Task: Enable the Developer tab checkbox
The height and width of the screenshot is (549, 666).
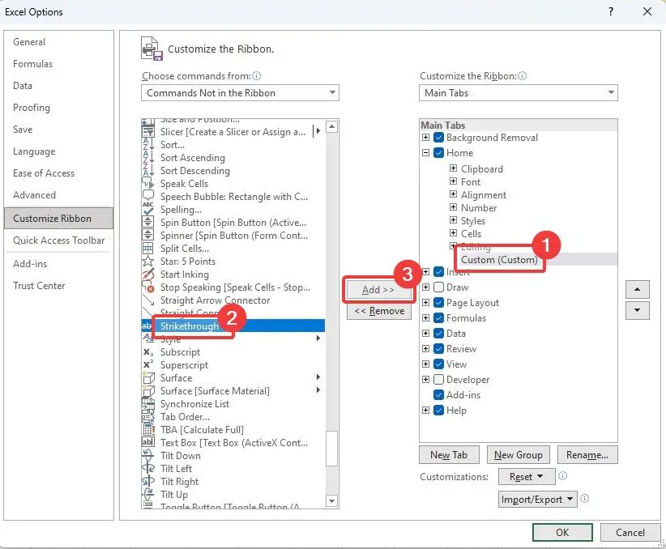Action: click(439, 380)
